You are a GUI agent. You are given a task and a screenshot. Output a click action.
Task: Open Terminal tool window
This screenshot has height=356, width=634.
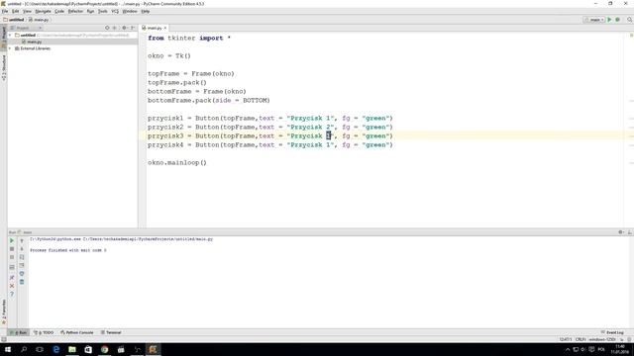coord(111,332)
